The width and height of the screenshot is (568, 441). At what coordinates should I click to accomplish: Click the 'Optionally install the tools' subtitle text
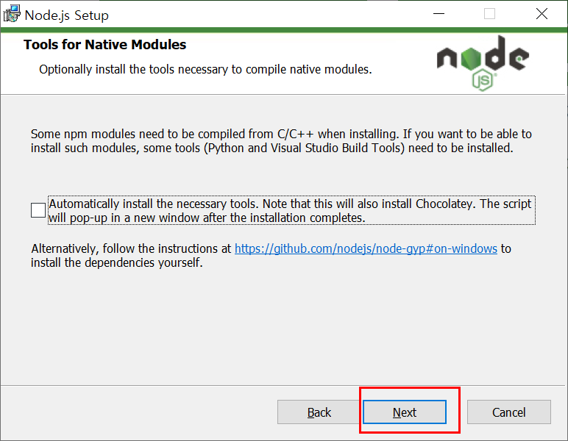tap(205, 69)
